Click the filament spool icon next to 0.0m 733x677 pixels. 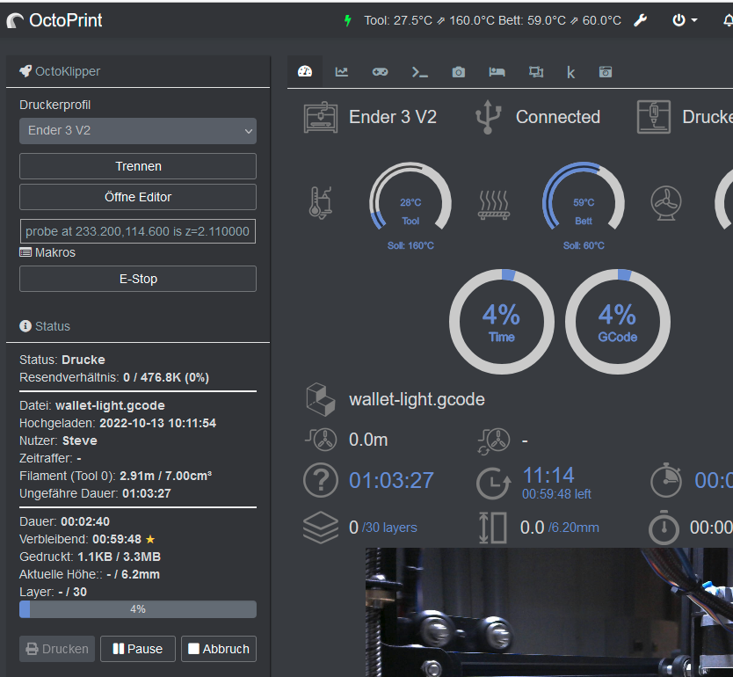point(321,440)
